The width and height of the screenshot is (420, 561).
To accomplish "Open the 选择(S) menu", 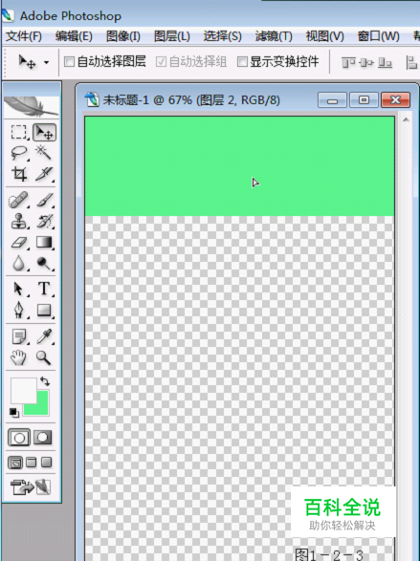I will (222, 36).
